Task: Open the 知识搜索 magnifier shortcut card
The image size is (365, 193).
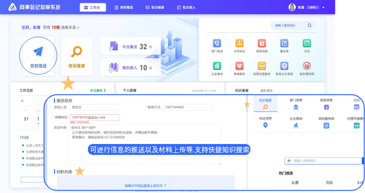Action: tap(77, 56)
